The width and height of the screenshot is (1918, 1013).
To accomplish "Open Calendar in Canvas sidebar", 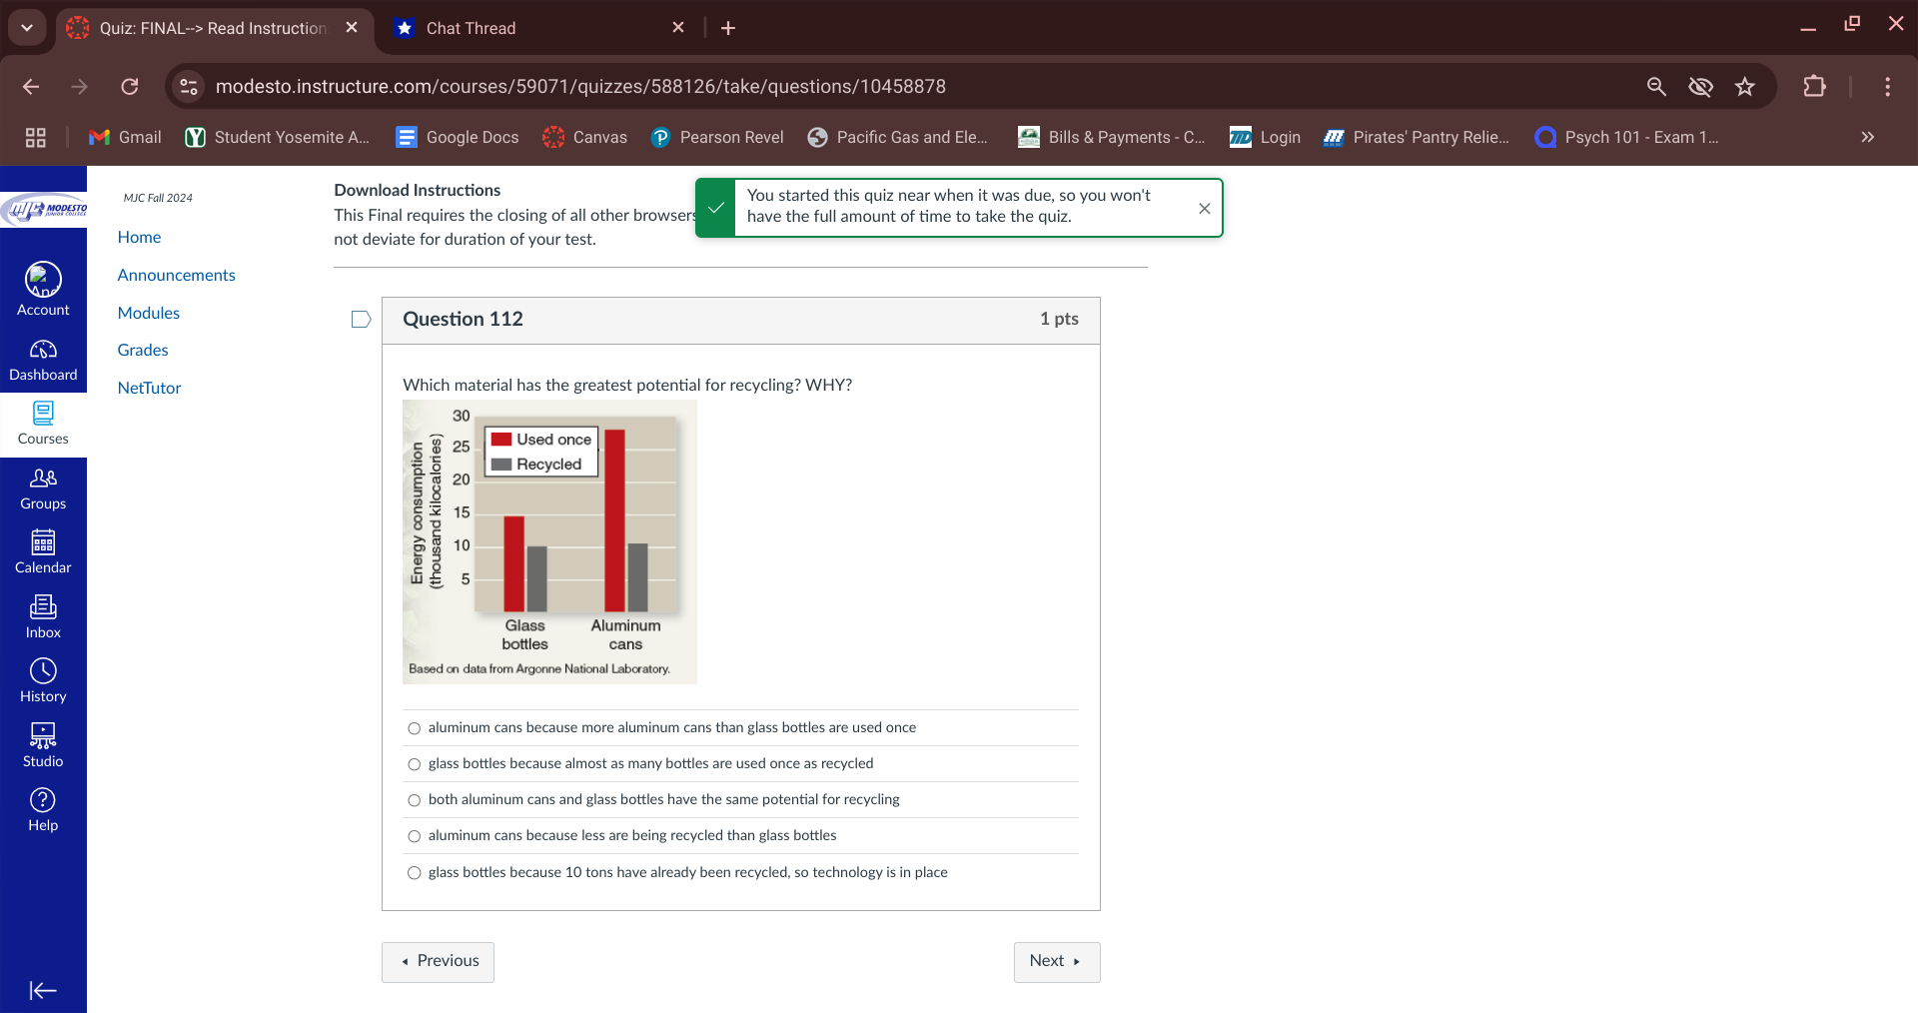I will pyautogui.click(x=43, y=553).
